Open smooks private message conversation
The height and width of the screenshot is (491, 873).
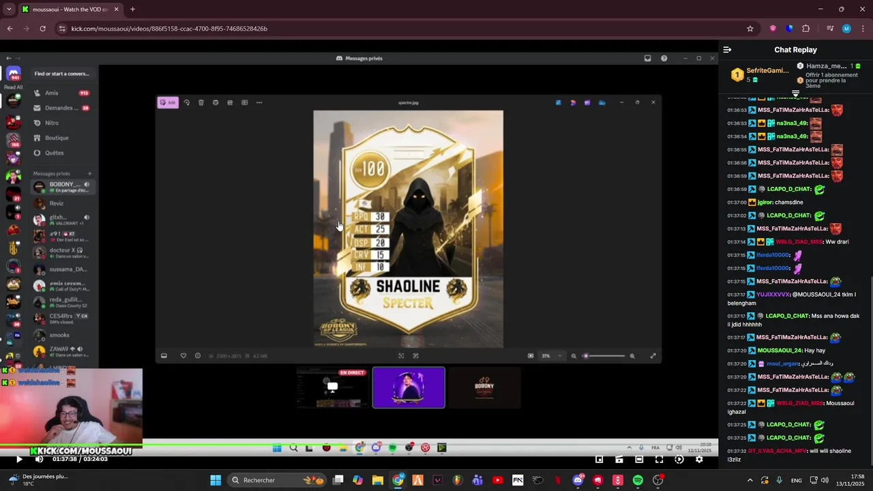tap(62, 335)
